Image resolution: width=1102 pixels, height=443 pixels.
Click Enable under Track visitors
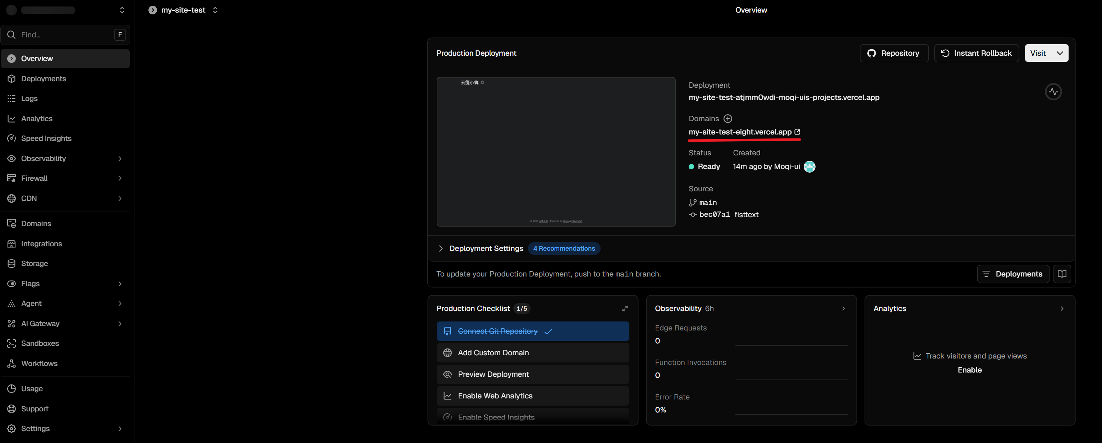(x=969, y=370)
